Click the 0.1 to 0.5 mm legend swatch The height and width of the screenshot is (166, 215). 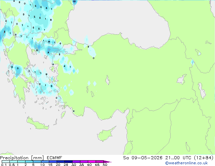(6, 162)
